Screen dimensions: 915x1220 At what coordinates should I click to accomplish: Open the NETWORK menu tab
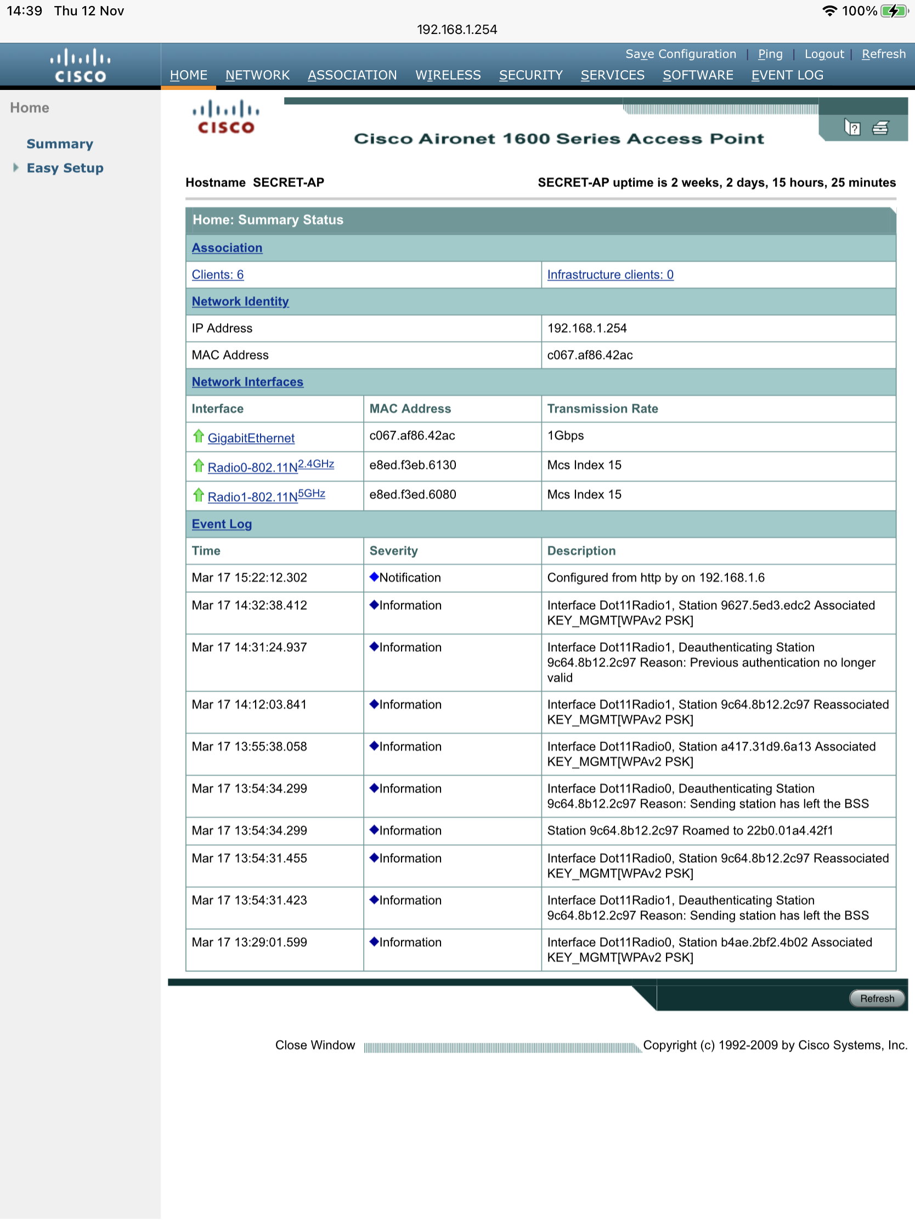257,75
